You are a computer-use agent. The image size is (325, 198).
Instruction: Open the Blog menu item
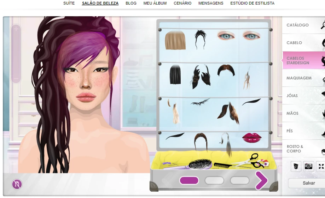tap(131, 3)
